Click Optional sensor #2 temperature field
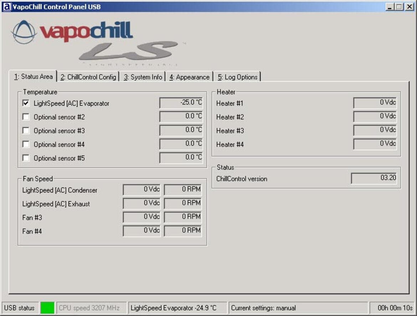The width and height of the screenshot is (417, 316). click(181, 116)
